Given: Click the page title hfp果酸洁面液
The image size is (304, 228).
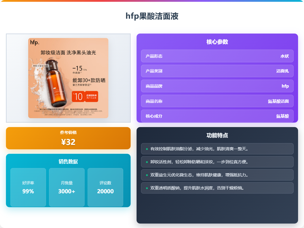Looking at the screenshot, I should [152, 16].
